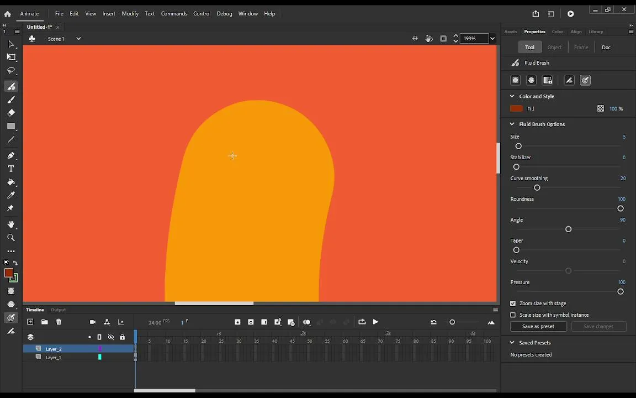Select the Zoom magnifier tool

12,238
